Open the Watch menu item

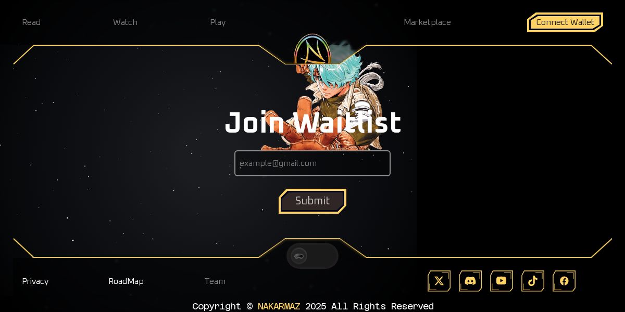coord(125,22)
